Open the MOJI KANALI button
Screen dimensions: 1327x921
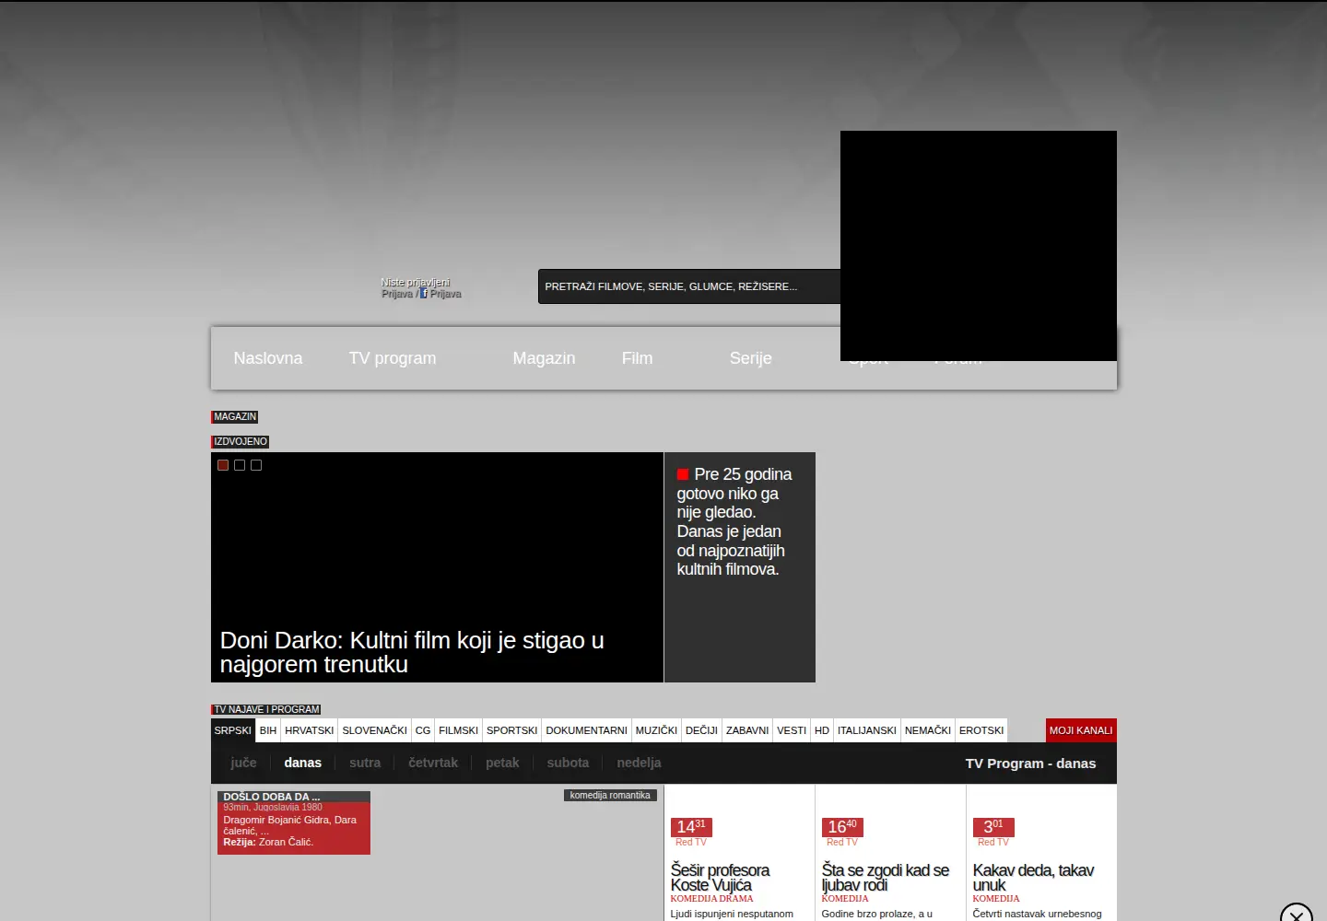(1081, 730)
